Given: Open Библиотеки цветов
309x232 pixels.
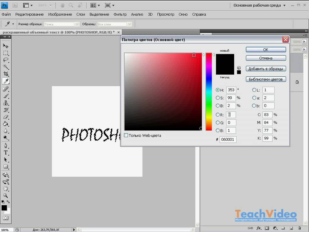Looking at the screenshot, I should tap(266, 79).
